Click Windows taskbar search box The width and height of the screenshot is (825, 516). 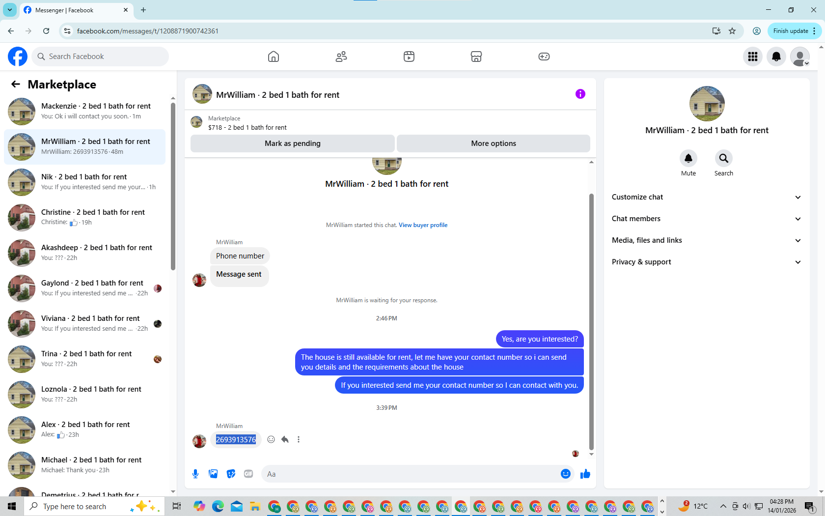tap(93, 506)
